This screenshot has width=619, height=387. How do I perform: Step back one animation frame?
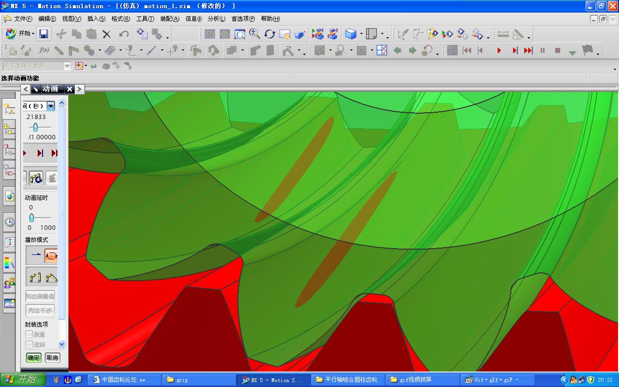click(480, 50)
